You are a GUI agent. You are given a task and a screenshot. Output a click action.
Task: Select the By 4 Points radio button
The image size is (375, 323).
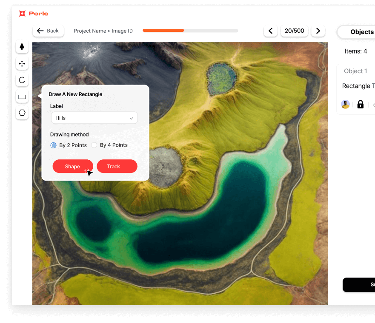94,145
